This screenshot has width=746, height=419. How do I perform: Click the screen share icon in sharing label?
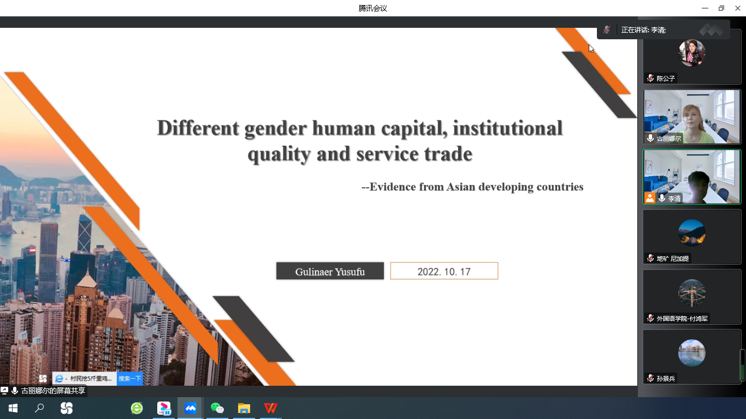click(5, 391)
